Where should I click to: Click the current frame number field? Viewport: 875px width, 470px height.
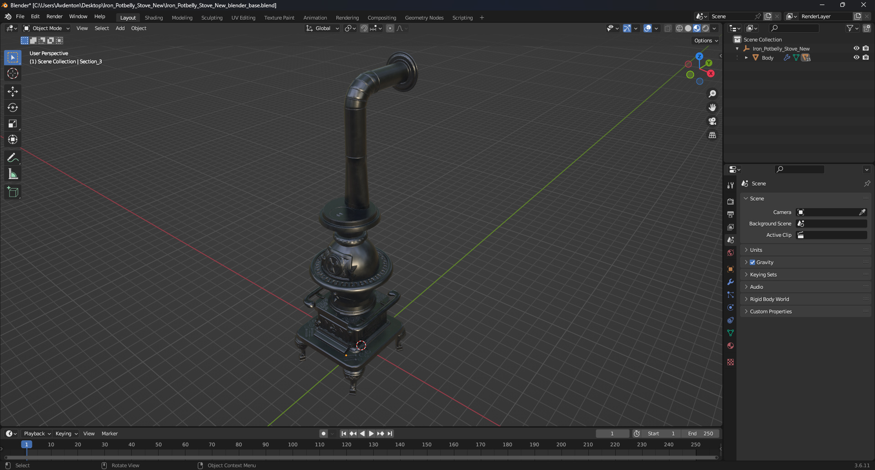coord(612,434)
